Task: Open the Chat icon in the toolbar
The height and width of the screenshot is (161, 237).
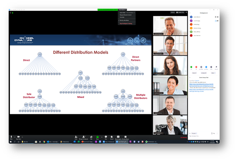Action: tap(106, 137)
